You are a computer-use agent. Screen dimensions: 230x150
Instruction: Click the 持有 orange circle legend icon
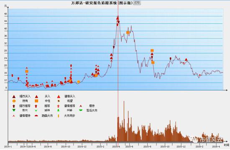click(14, 101)
